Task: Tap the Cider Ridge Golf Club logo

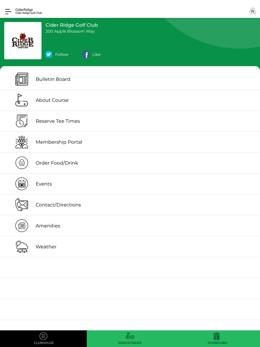Action: [23, 41]
